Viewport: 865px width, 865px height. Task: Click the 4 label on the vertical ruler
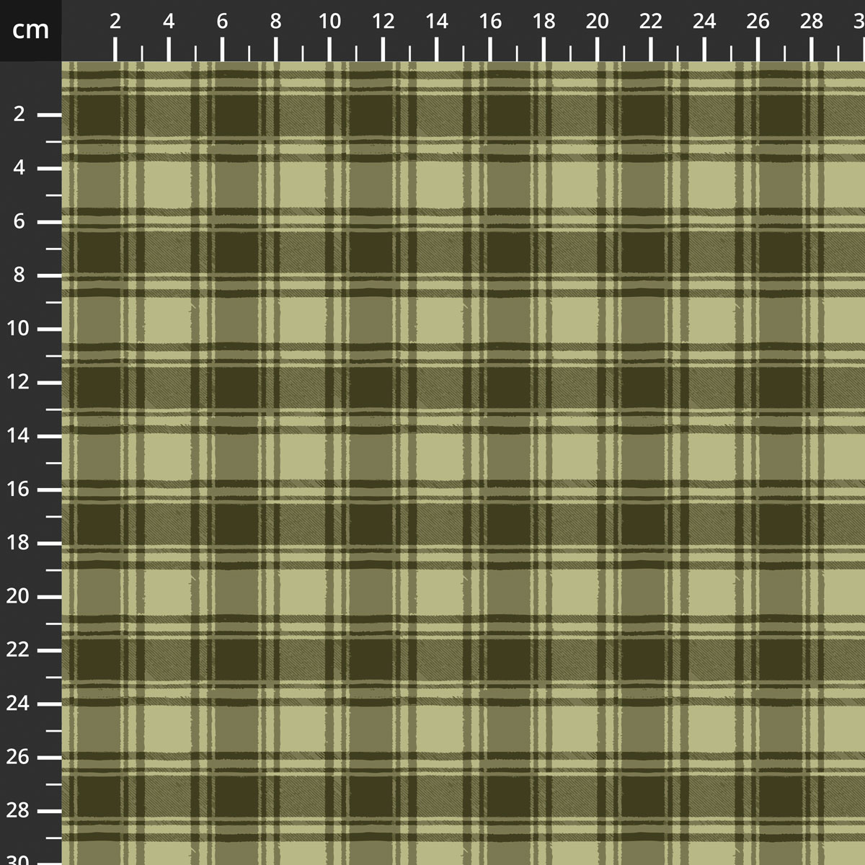[x=19, y=168]
